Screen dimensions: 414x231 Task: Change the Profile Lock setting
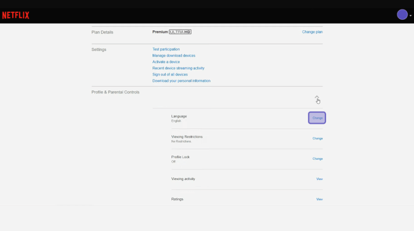point(317,159)
